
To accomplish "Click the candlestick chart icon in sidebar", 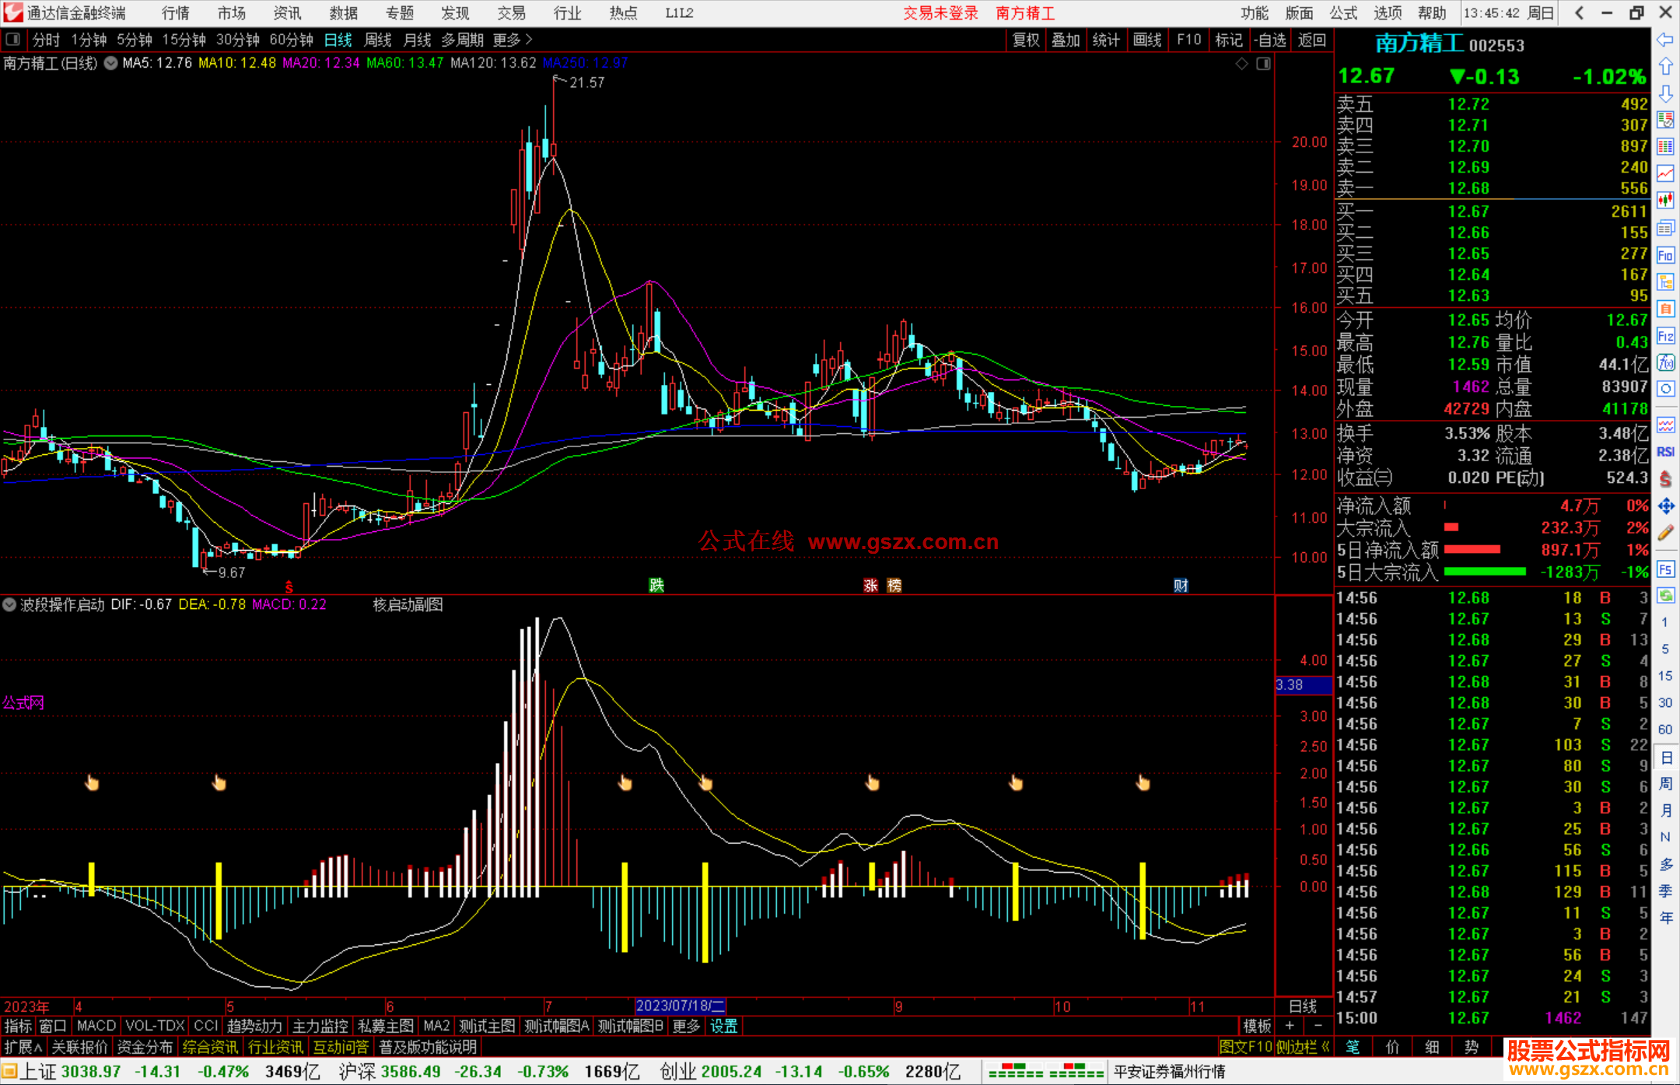I will pos(1665,201).
